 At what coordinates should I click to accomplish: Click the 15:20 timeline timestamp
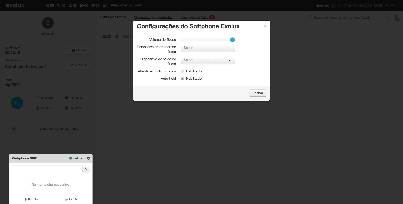(107, 36)
